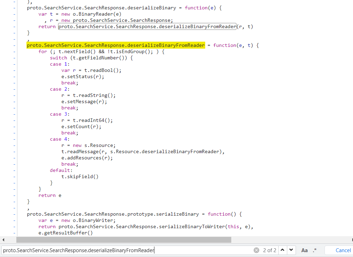Click 'switch (t.getFieldNumber())' line
Viewport: 353px width, 257px height.
point(91,58)
